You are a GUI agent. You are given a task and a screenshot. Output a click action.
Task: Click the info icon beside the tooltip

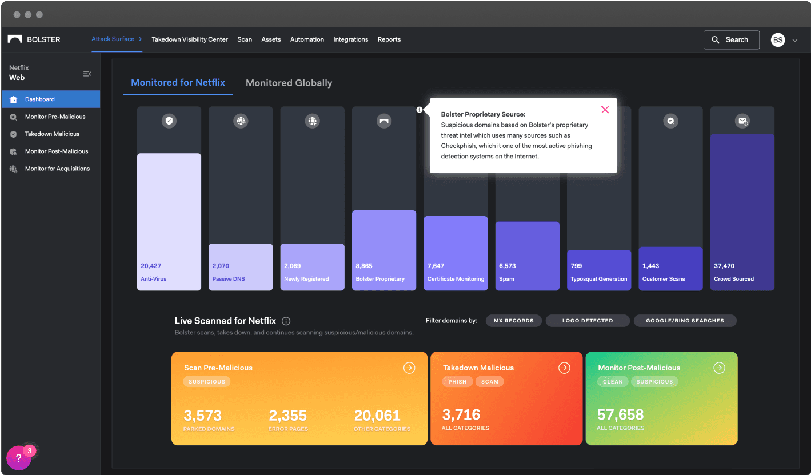(420, 110)
